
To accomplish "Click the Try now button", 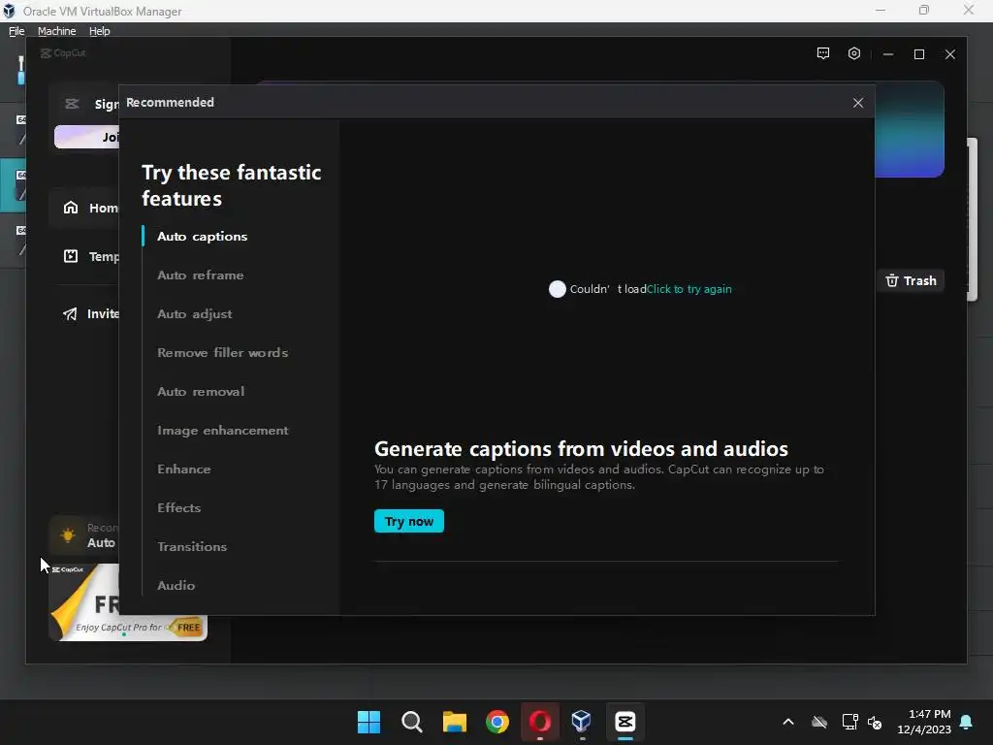I will tap(408, 521).
